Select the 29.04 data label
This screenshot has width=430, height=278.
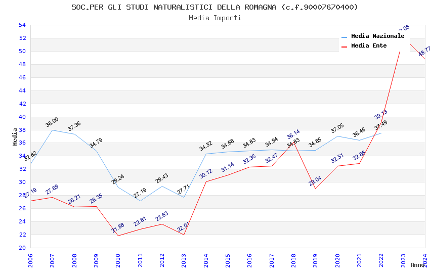(x=315, y=181)
